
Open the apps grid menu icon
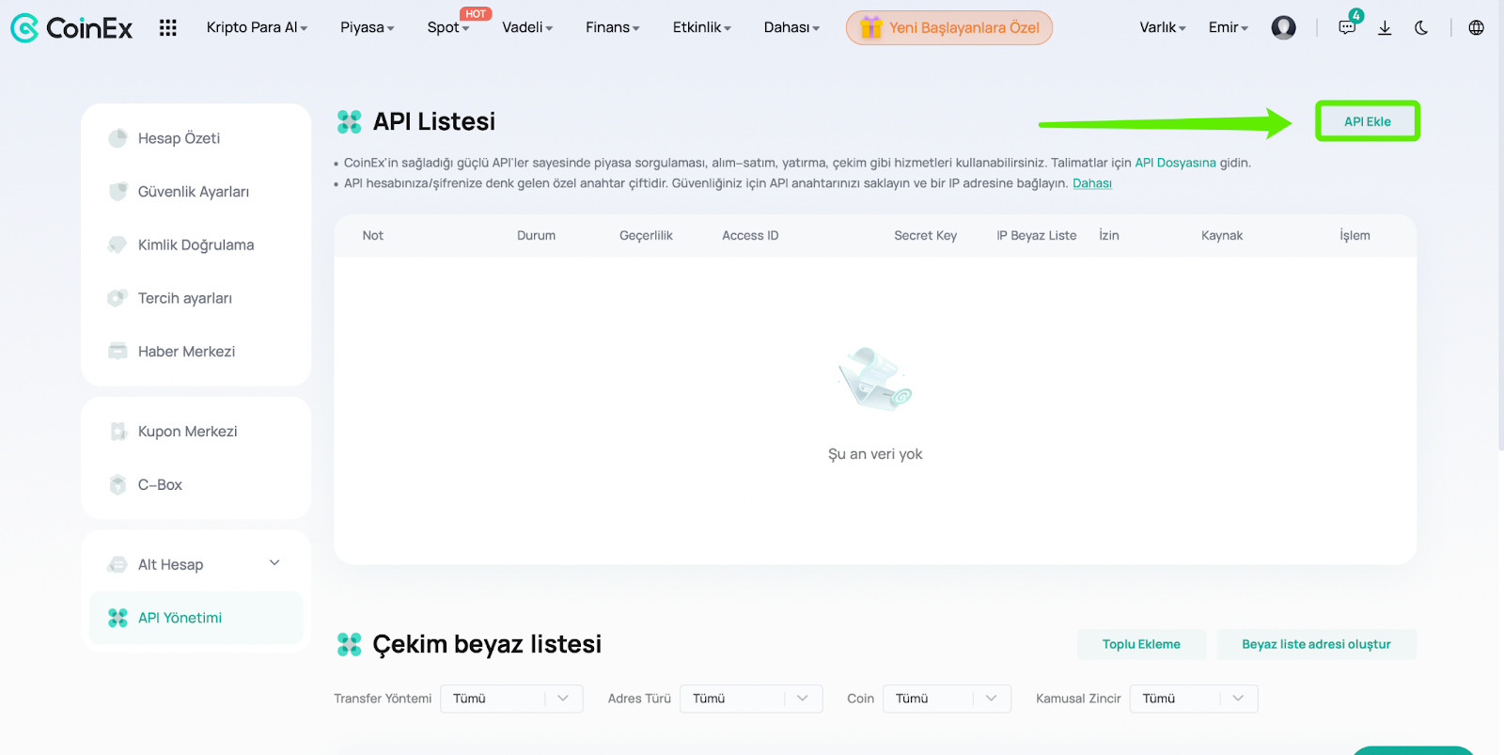[168, 28]
